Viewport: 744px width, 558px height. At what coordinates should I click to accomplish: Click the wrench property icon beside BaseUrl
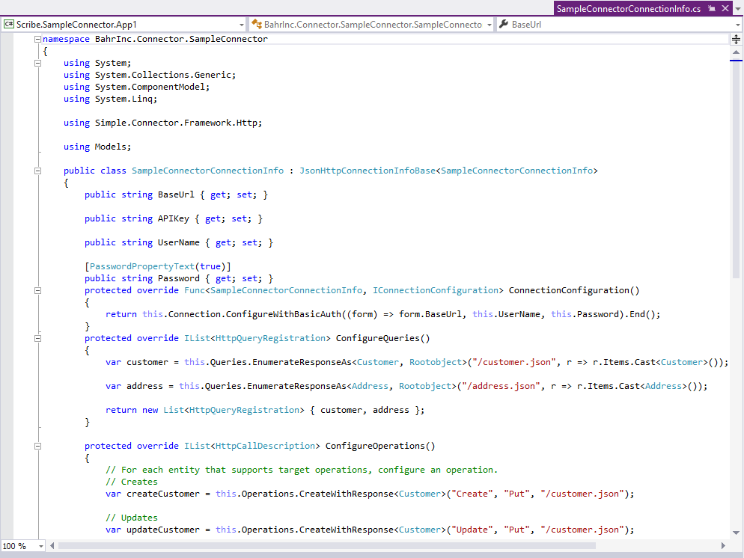pyautogui.click(x=504, y=24)
